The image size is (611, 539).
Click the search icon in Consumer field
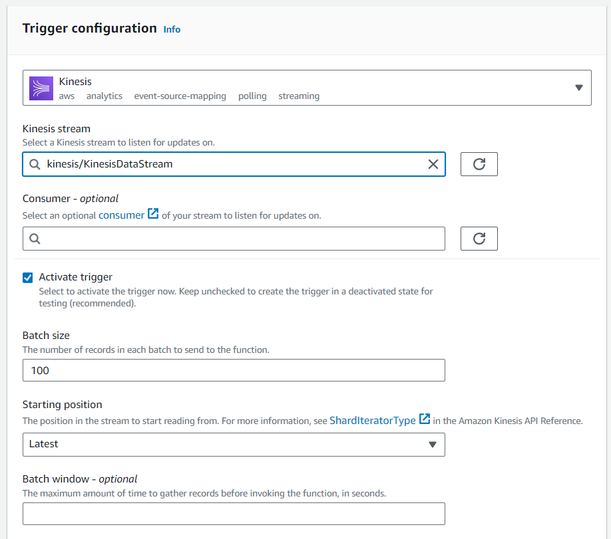tap(35, 239)
